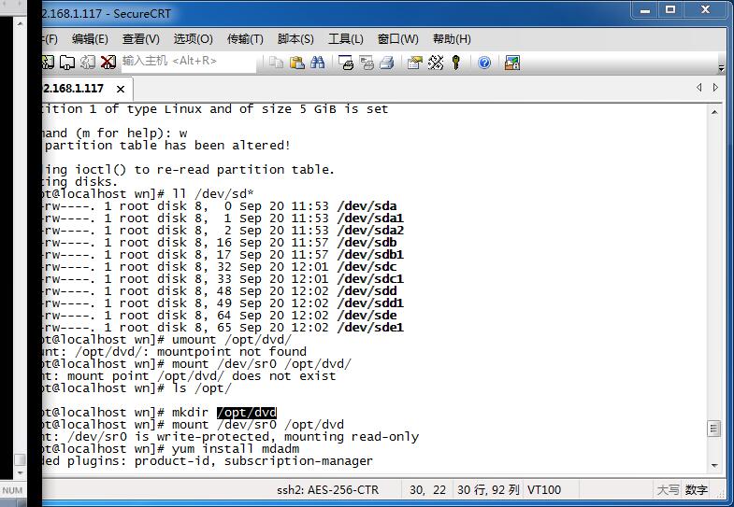Click the '30 行, 92 列' status entry

(488, 489)
